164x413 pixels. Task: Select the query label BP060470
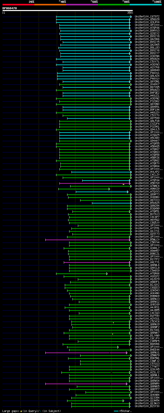click(10, 8)
